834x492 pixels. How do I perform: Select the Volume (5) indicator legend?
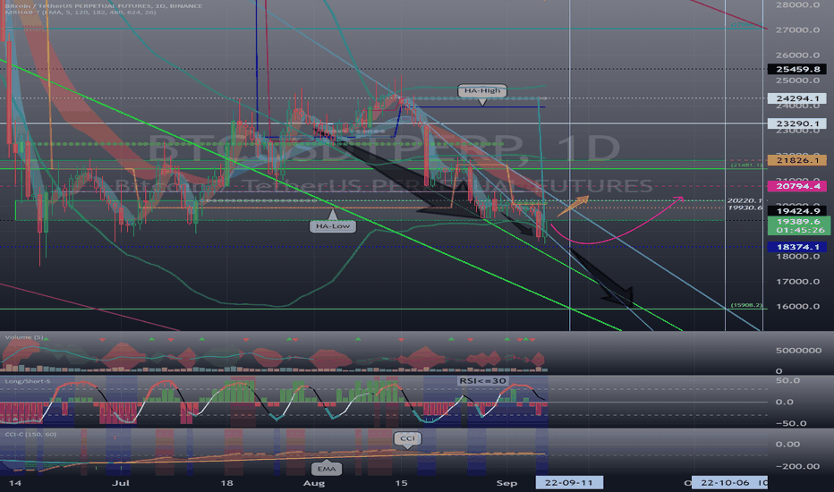(24, 337)
